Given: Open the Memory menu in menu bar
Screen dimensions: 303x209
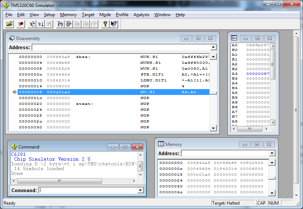Looking at the screenshot, I should click(68, 15).
